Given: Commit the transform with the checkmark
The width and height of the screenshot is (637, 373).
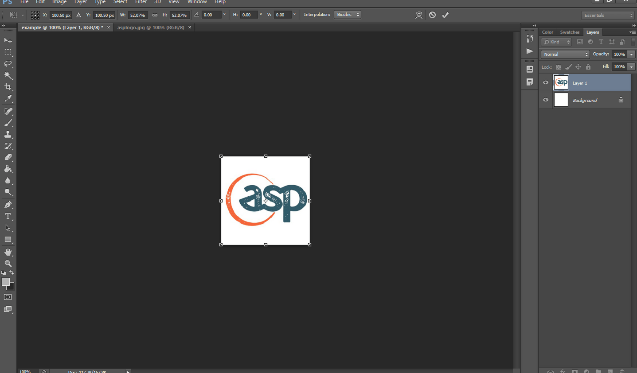Looking at the screenshot, I should pyautogui.click(x=446, y=15).
